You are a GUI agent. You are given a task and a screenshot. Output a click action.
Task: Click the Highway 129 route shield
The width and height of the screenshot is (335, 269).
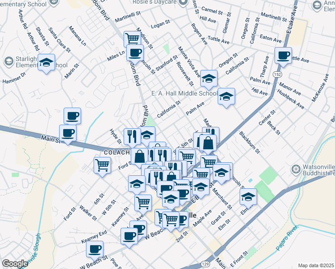click(x=205, y=264)
